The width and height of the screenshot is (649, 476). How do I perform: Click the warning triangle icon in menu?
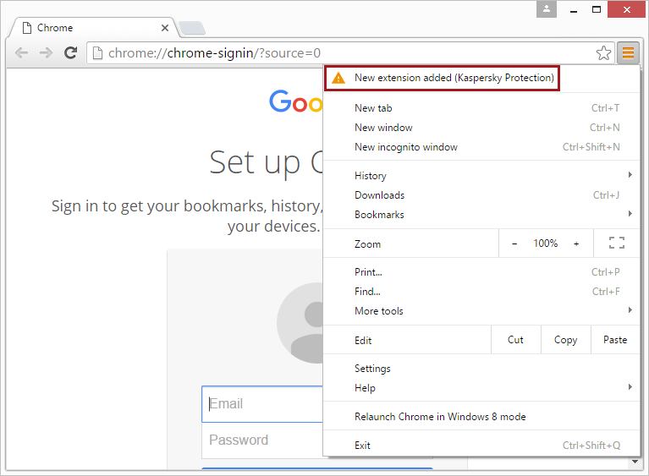point(338,78)
